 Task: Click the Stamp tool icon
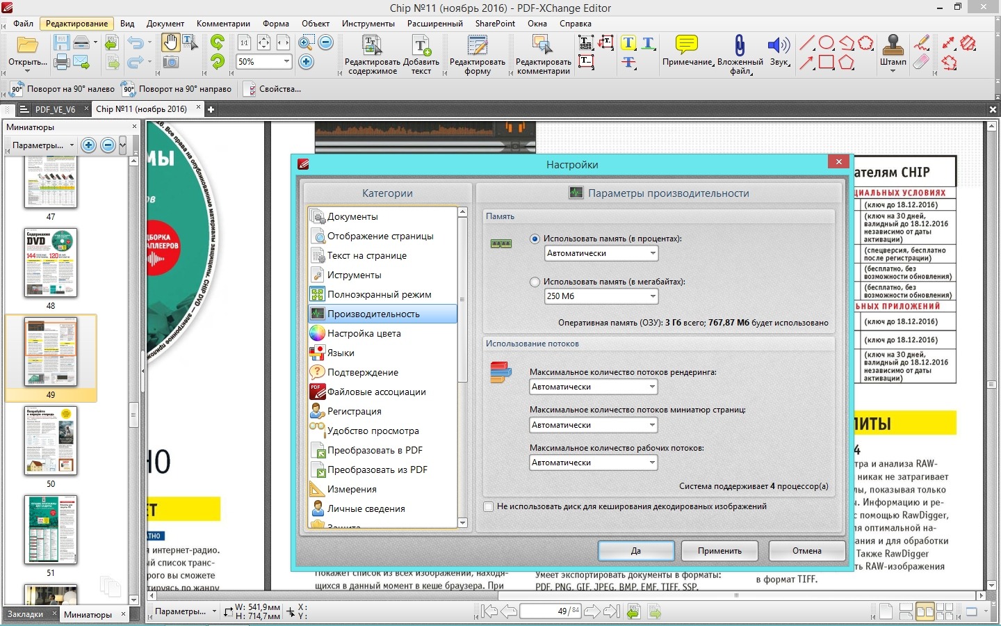[x=893, y=46]
